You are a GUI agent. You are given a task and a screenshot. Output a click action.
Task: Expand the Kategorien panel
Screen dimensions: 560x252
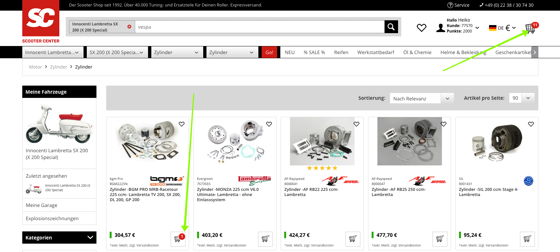59,238
